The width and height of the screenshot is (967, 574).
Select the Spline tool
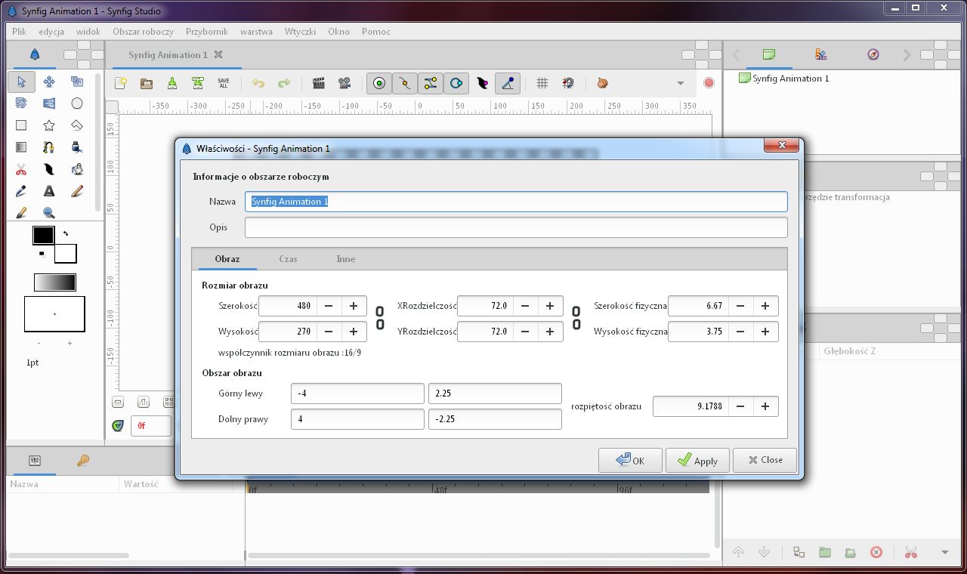49,147
